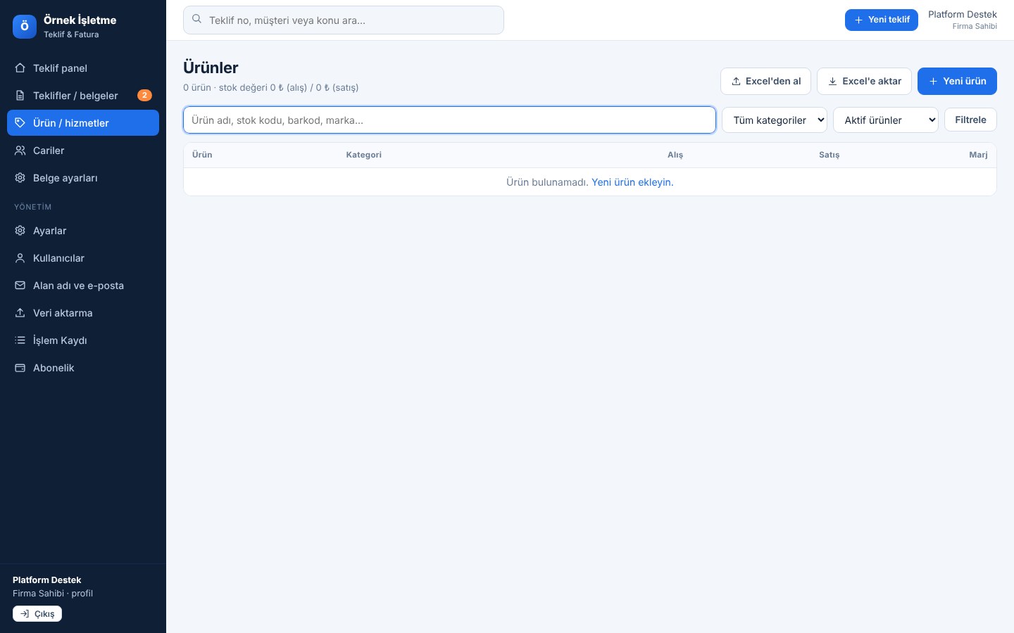Click the tag icon beside Ürün / hizmetler
The height and width of the screenshot is (633, 1014).
20,123
